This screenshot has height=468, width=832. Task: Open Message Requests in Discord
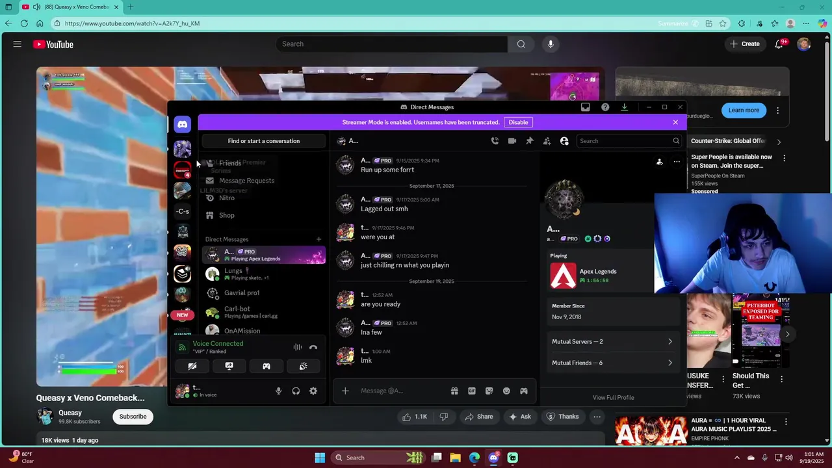pyautogui.click(x=264, y=181)
